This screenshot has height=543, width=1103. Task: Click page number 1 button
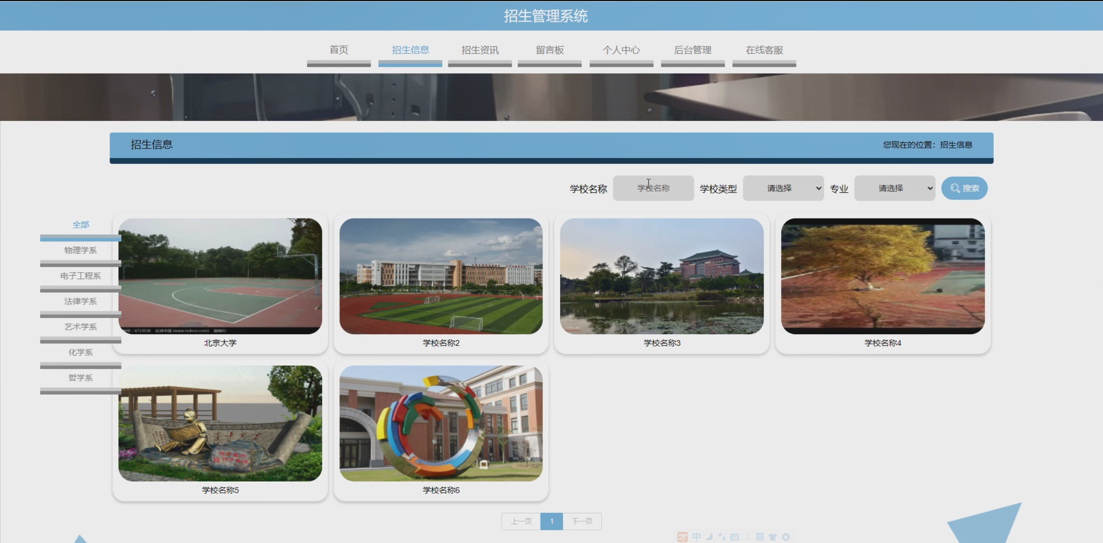pyautogui.click(x=552, y=522)
